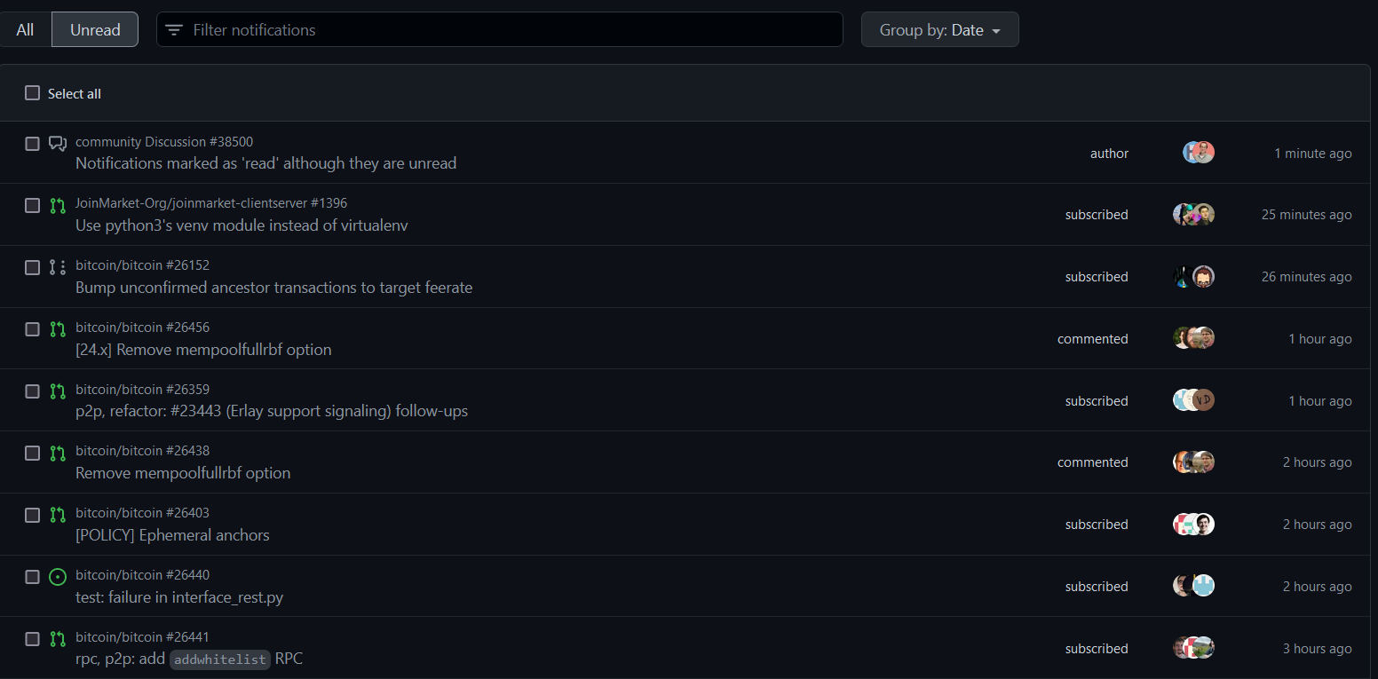Viewport: 1378px width, 679px height.
Task: Click the pull request icon for addwhitelist RPC #26441
Action: (x=57, y=638)
